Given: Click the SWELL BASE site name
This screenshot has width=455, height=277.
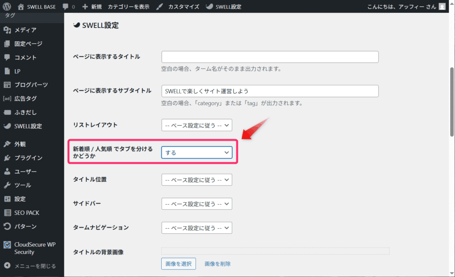Looking at the screenshot, I should coord(41,7).
